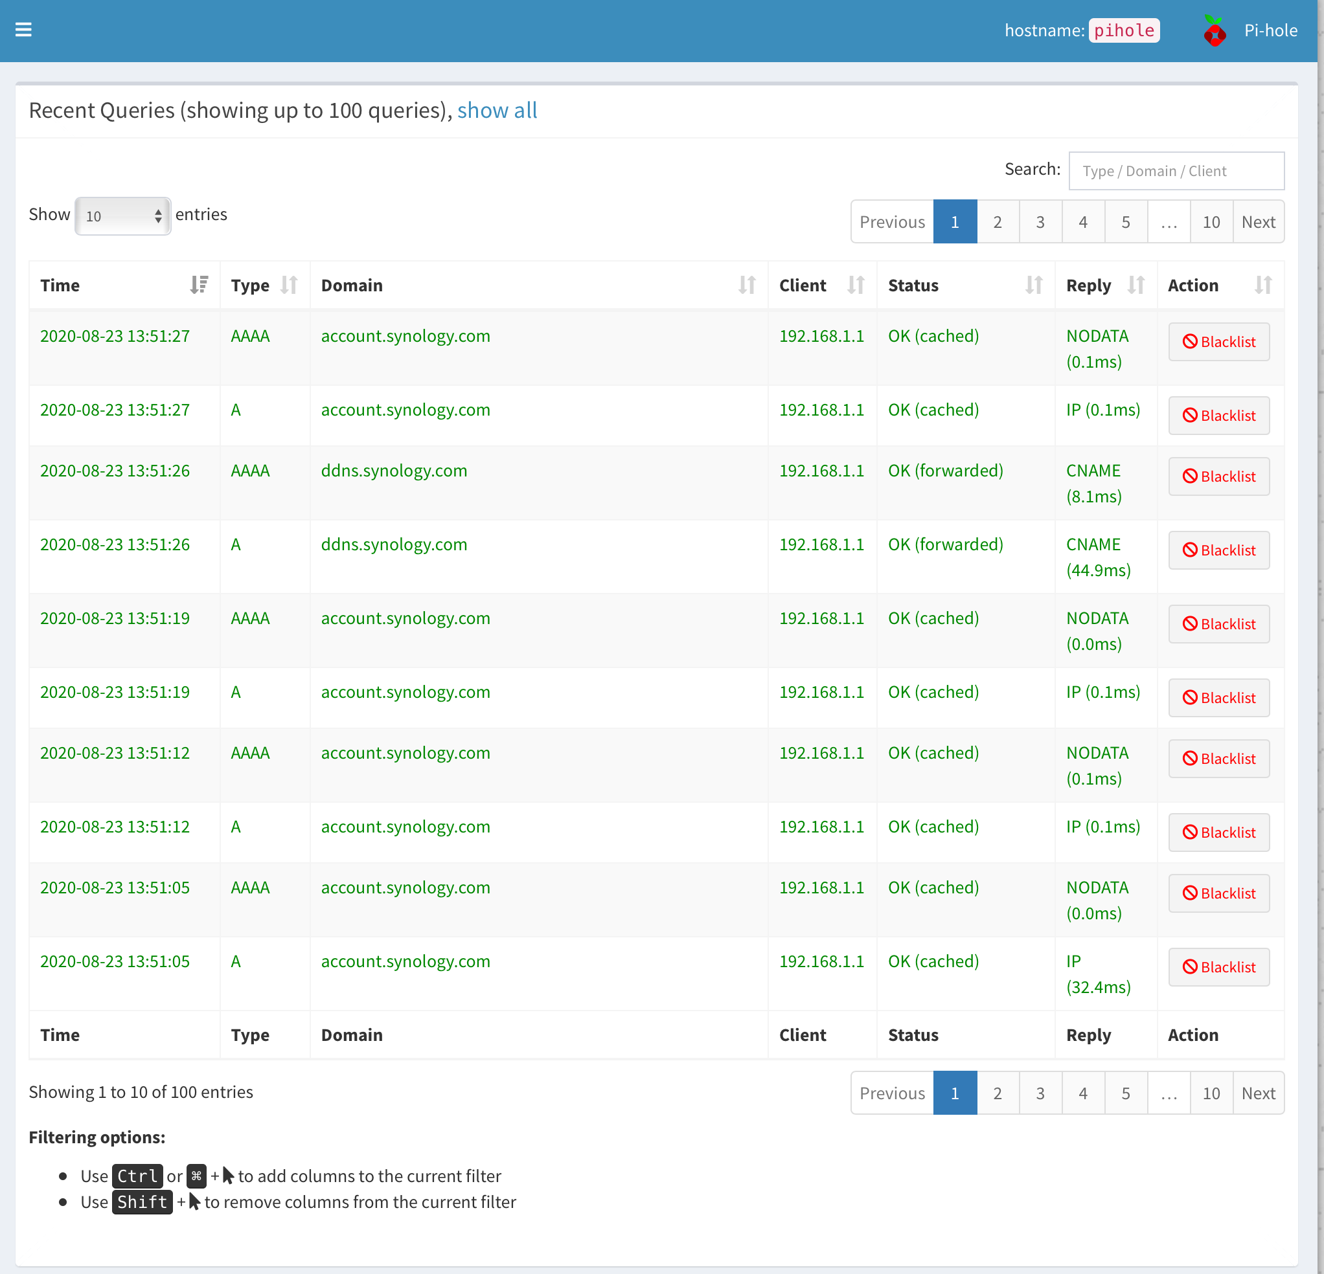1324x1274 pixels.
Task: Click Previous in top pagination
Action: pos(892,221)
